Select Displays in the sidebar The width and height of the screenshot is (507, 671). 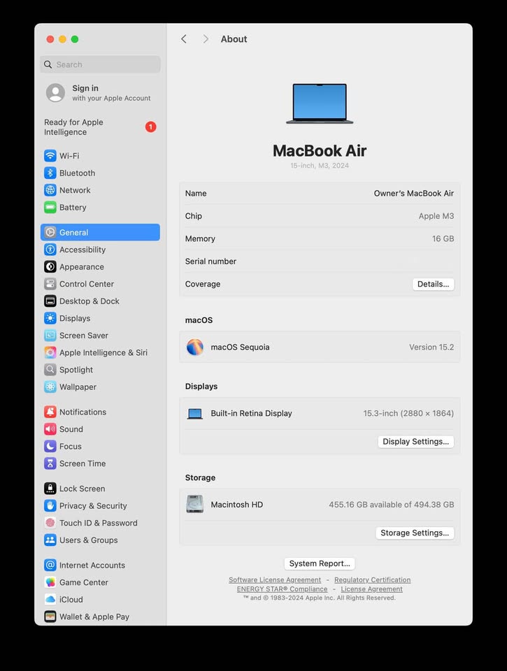coord(75,318)
